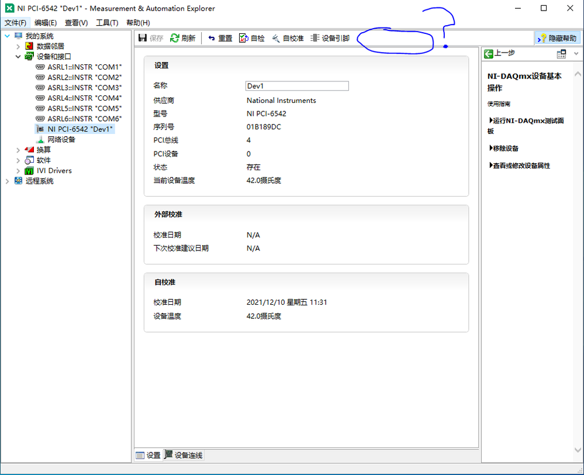Click the 远程系统 remote systems icon
Screen dimensions: 584x475
coord(18,181)
